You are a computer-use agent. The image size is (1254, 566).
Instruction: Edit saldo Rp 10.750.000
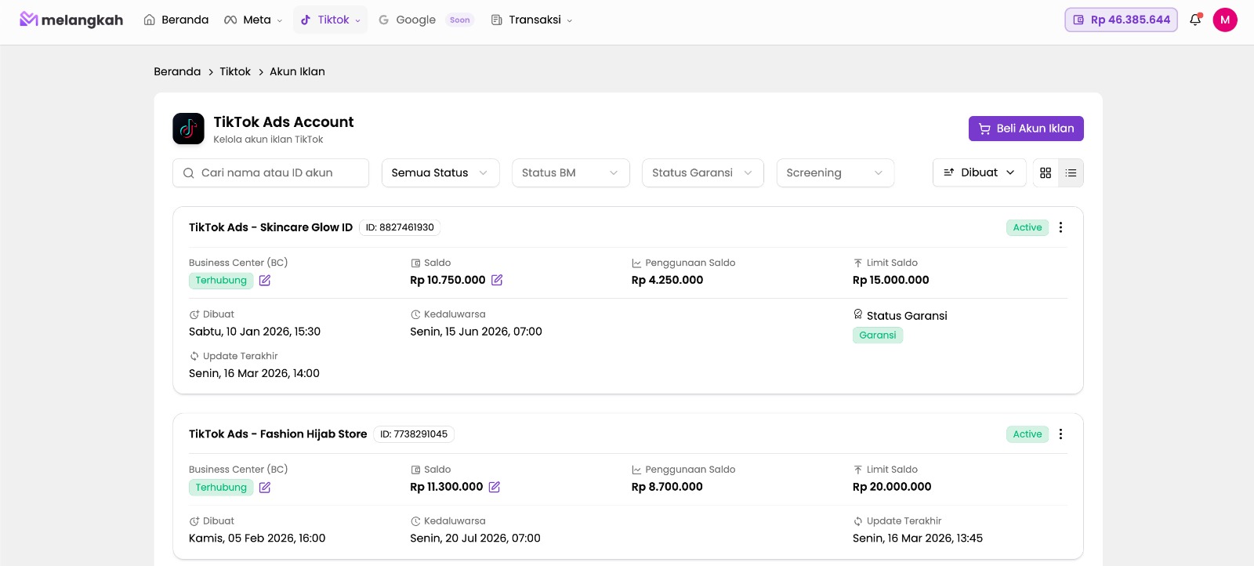point(497,280)
